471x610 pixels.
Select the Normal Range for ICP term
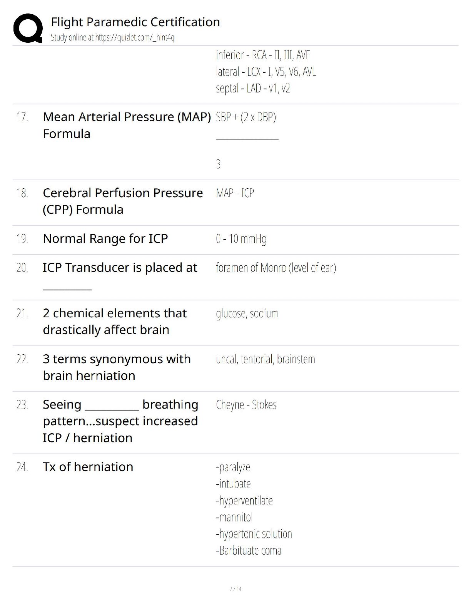(105, 239)
